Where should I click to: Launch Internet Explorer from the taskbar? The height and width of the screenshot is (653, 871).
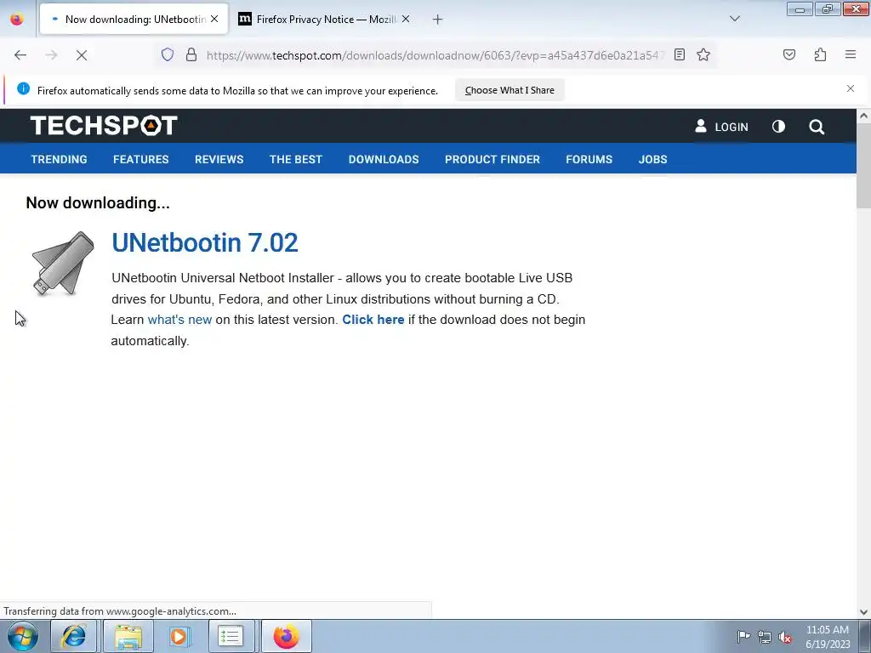click(73, 636)
